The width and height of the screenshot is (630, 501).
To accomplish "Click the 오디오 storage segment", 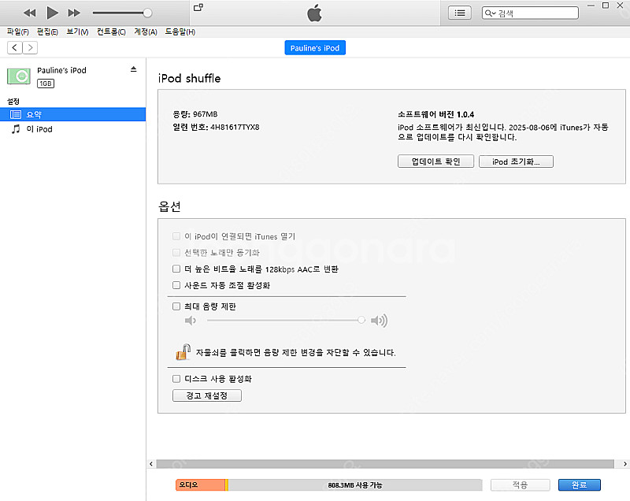I will 202,485.
